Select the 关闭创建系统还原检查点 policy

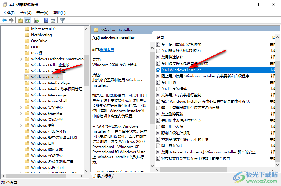[181, 120]
